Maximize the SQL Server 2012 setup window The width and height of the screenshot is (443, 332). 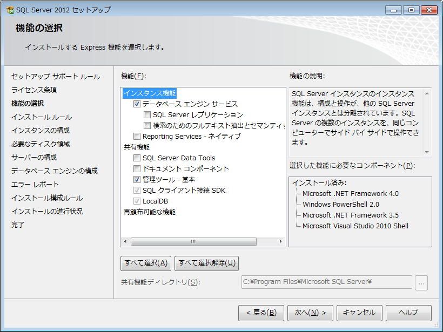(411, 10)
